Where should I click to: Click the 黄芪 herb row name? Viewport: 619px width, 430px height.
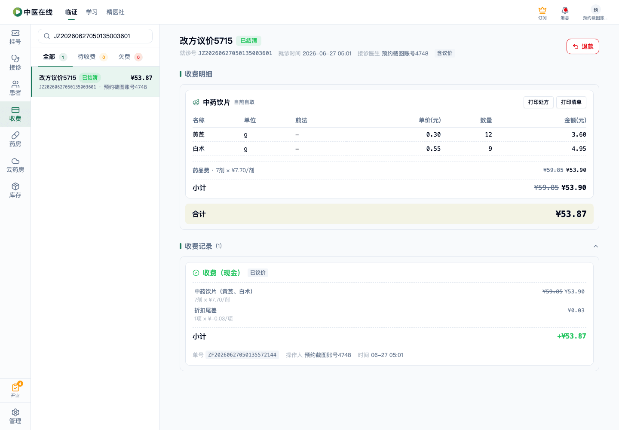[x=199, y=134]
